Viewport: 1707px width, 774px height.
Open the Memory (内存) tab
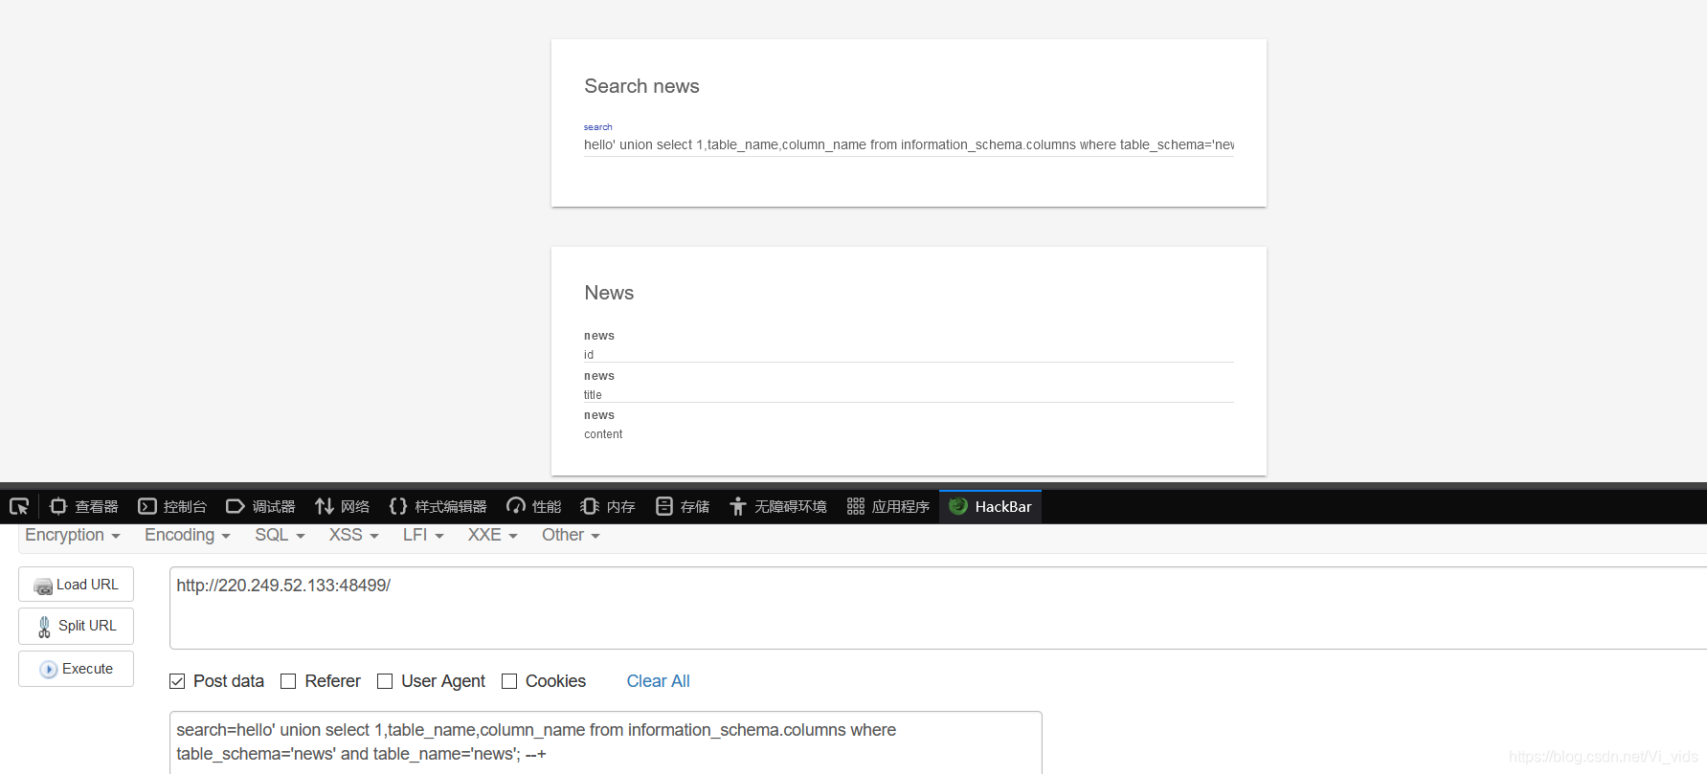tap(608, 506)
